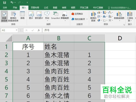Viewport: 136px width, 102px height.
Task: Expand the Name Box dropdown arrow
Action: (17, 30)
